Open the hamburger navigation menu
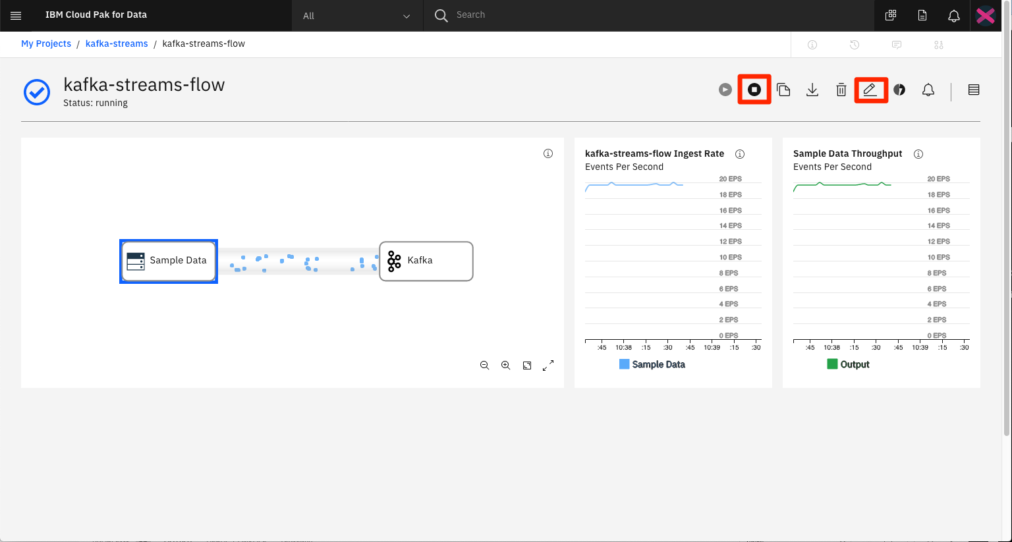Viewport: 1012px width, 542px height. point(16,16)
